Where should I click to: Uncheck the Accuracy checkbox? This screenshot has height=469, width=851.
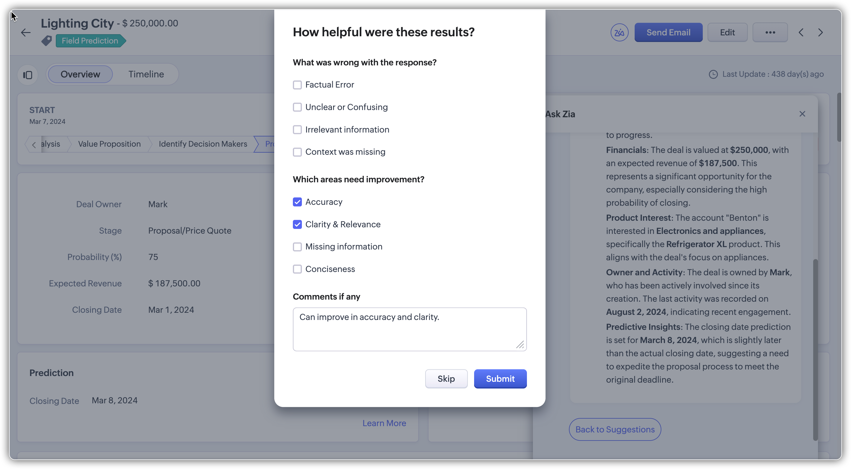pyautogui.click(x=297, y=202)
